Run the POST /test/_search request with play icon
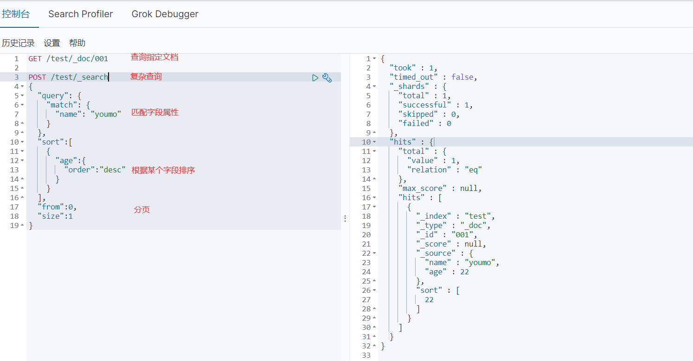 [x=315, y=78]
